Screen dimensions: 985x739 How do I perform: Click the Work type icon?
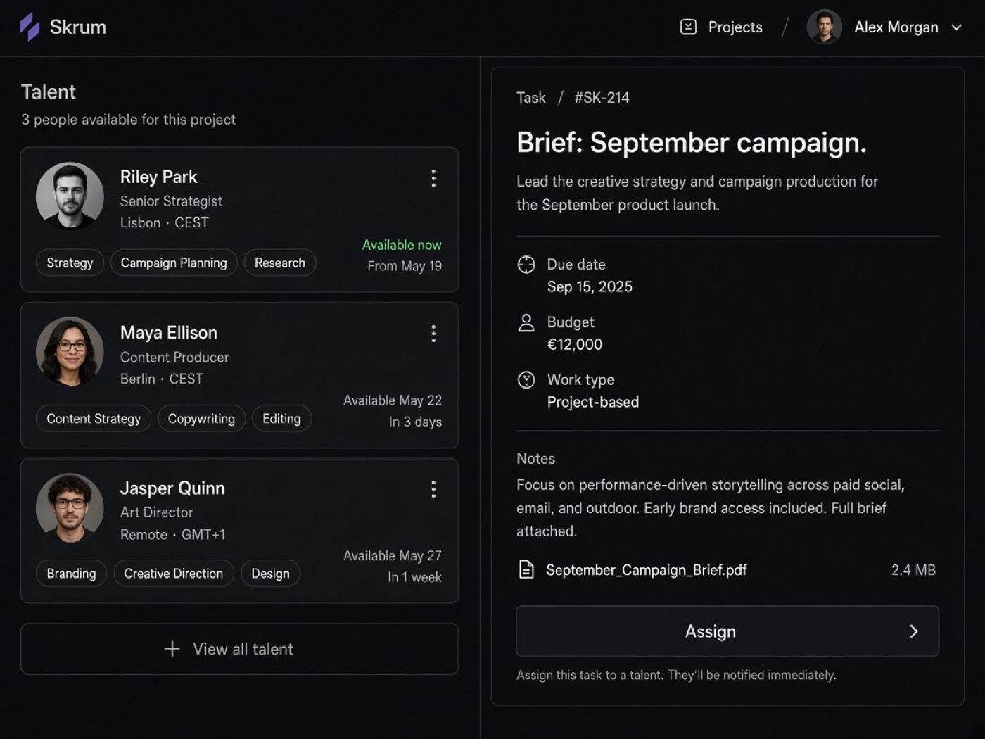[526, 380]
